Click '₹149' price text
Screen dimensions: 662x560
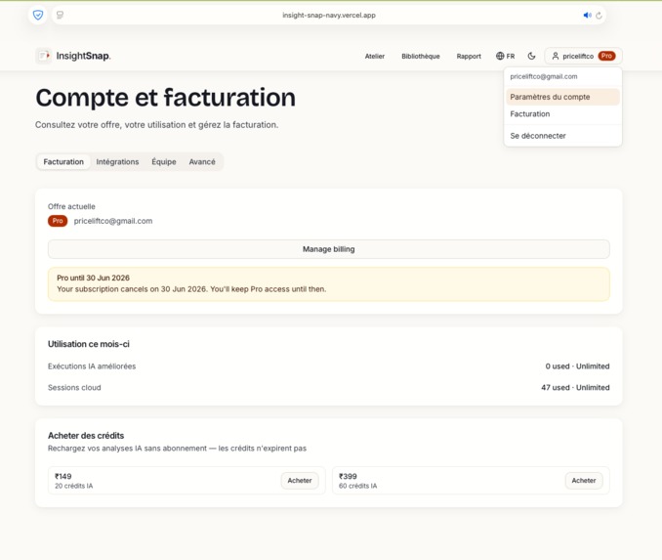point(62,476)
